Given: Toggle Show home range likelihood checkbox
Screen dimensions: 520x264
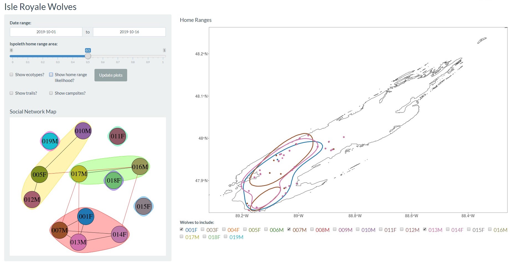Looking at the screenshot, I should click(51, 75).
